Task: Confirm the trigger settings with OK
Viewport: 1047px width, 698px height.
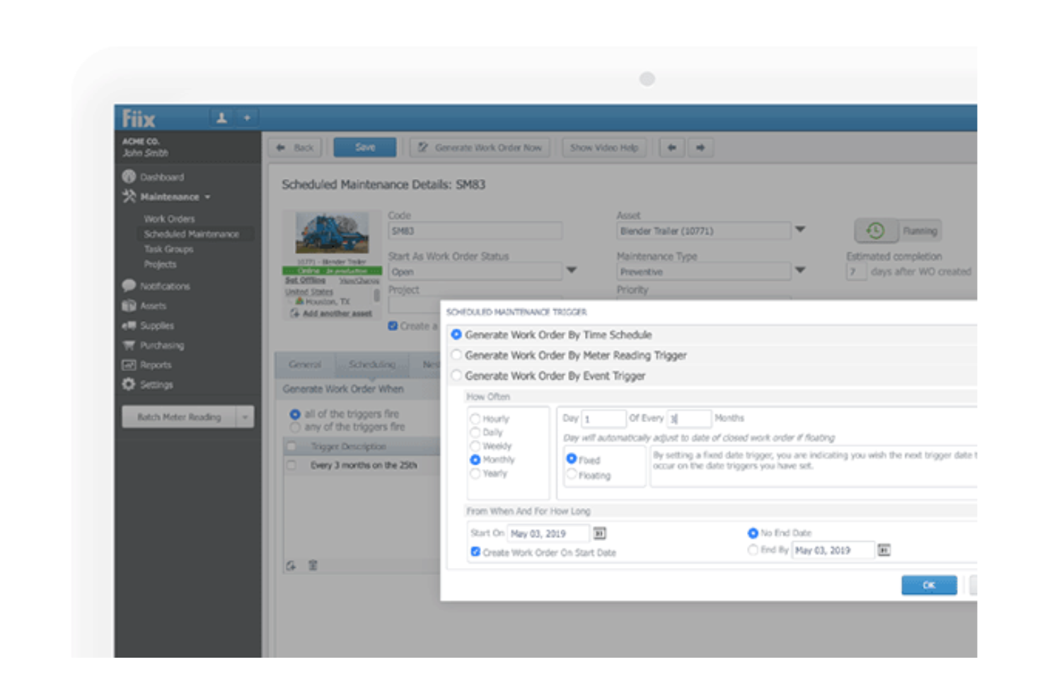Action: [929, 586]
